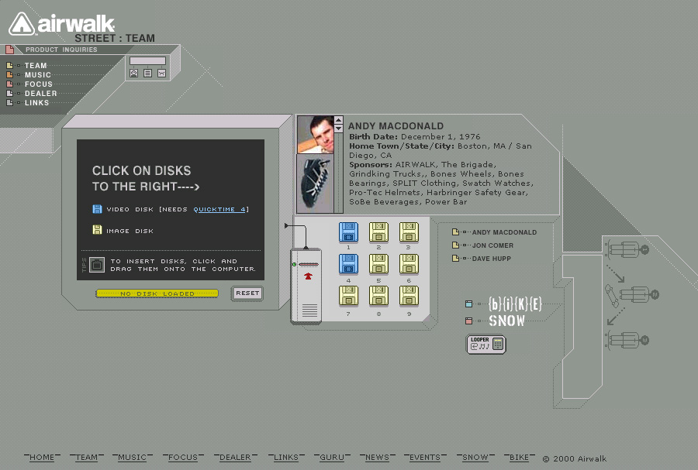The width and height of the screenshot is (698, 470).
Task: Open TEAM in the left navigation menu
Action: click(36, 65)
